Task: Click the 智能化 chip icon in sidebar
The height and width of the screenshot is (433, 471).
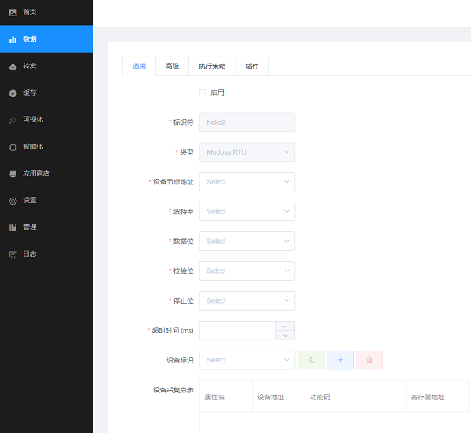Action: point(13,147)
